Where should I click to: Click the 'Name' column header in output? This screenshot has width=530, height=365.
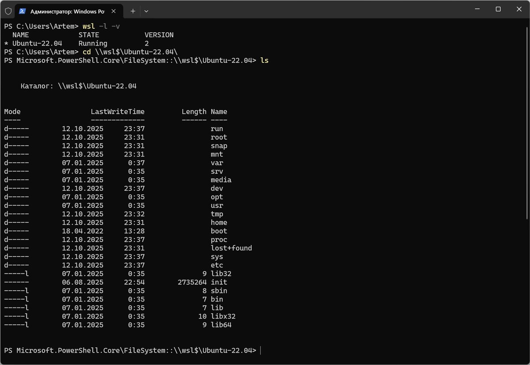219,112
